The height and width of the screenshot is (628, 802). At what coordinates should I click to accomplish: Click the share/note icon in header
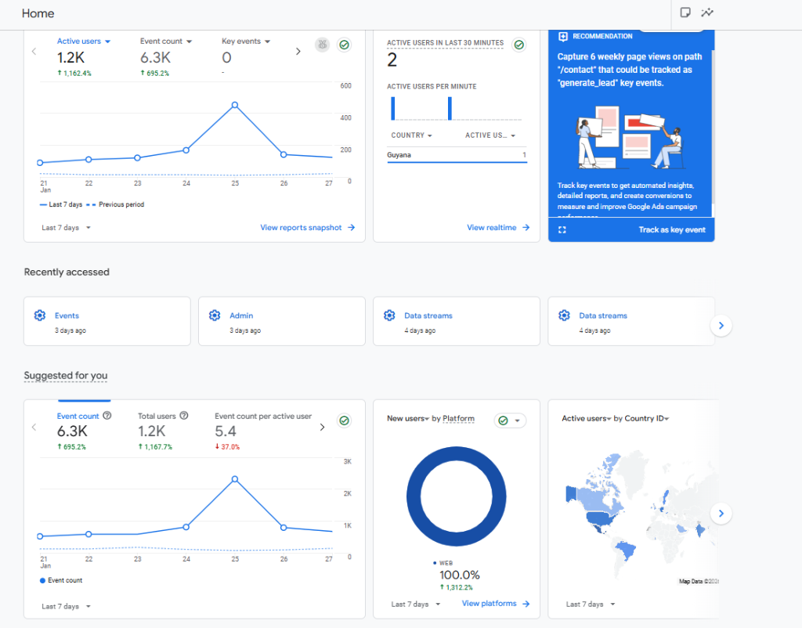(685, 13)
